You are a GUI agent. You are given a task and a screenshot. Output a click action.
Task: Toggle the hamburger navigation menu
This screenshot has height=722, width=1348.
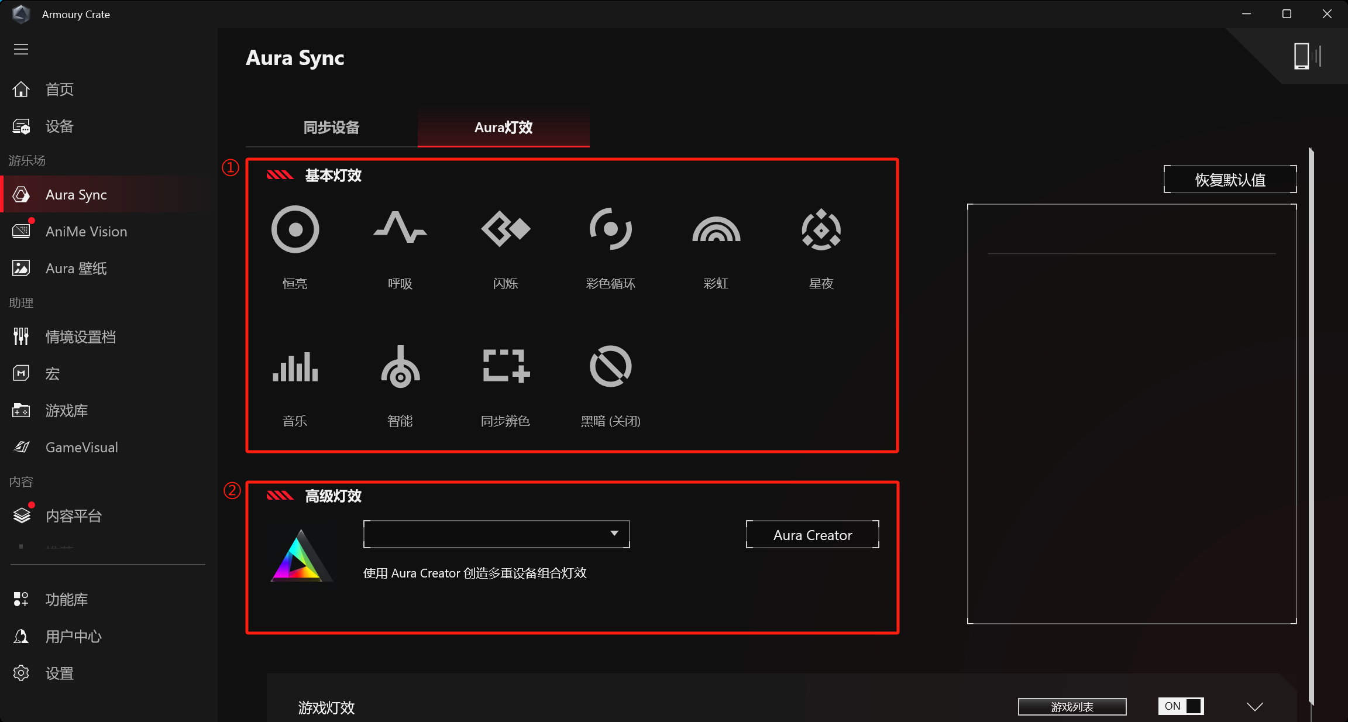(21, 49)
